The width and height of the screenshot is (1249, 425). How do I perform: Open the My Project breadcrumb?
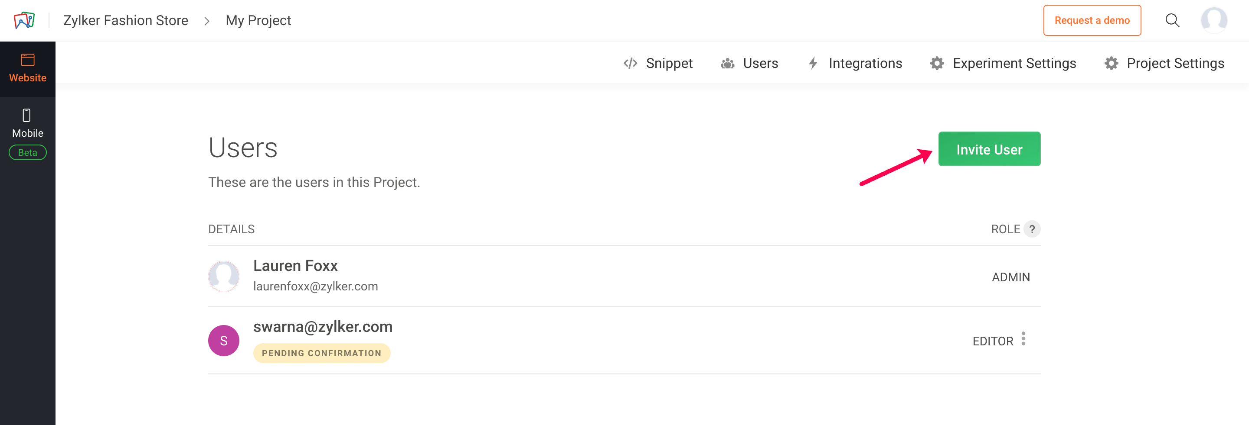point(258,20)
